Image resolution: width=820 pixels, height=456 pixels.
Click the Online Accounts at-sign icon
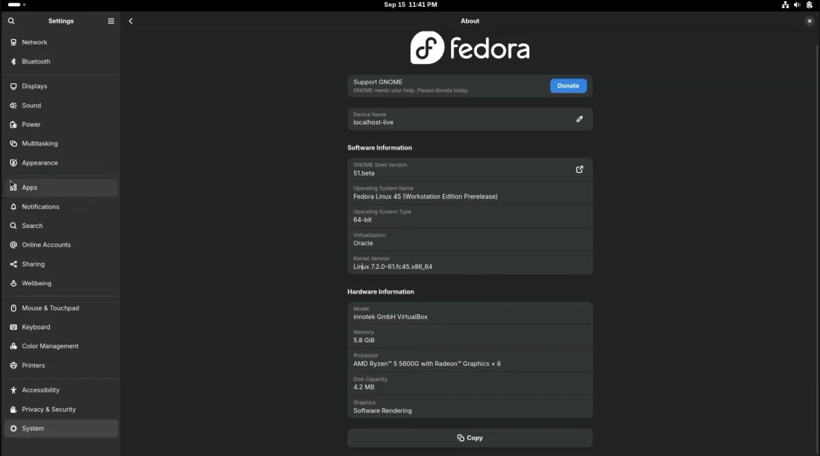tap(14, 244)
